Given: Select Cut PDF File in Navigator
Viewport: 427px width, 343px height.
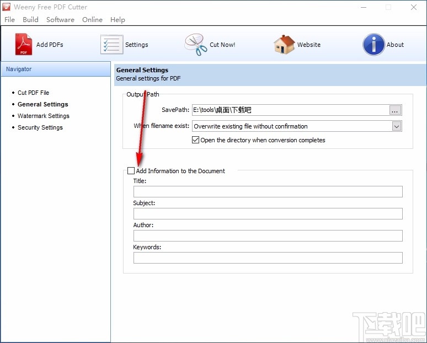Looking at the screenshot, I should 33,93.
